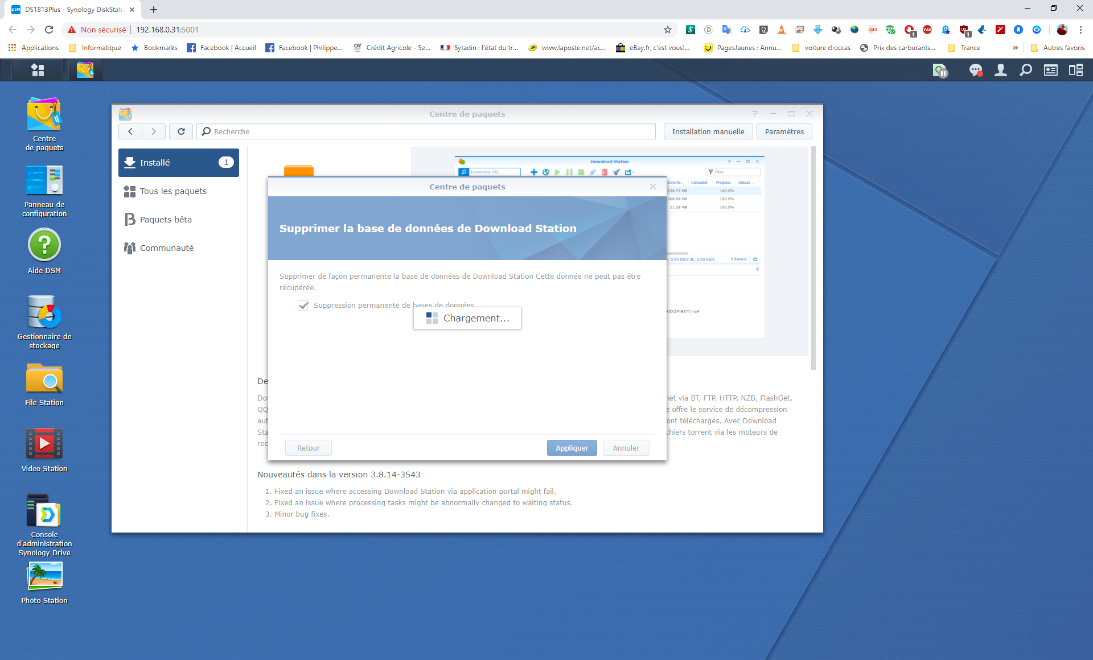Open Photo Station desktop icon
The width and height of the screenshot is (1093, 660).
pyautogui.click(x=44, y=576)
